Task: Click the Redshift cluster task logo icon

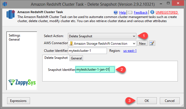Action: [x=11, y=14]
